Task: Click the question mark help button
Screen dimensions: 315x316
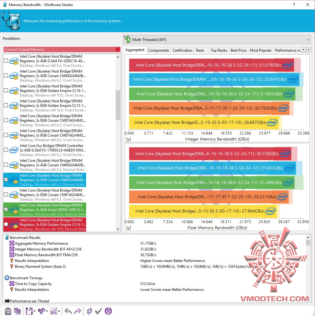Action: (x=294, y=5)
